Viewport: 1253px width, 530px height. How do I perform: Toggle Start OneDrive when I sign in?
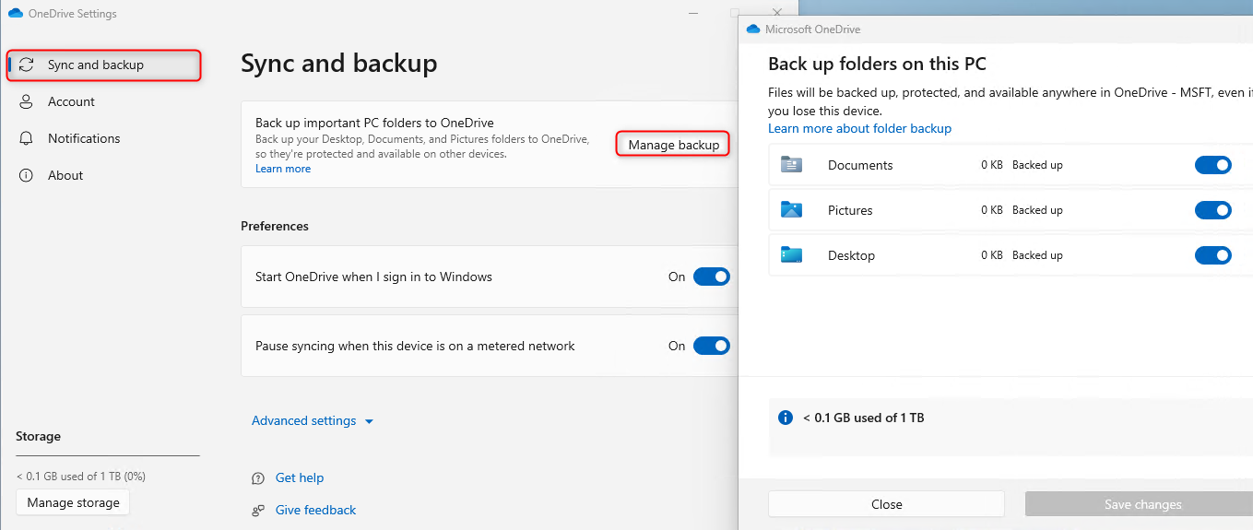(711, 277)
